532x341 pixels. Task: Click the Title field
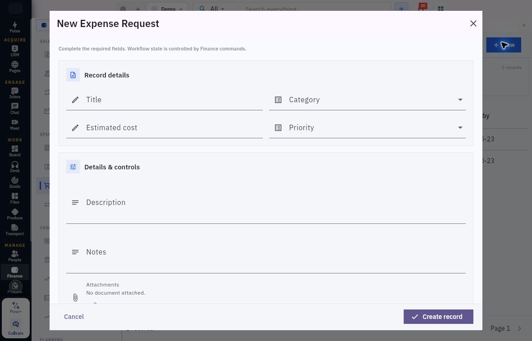click(164, 100)
